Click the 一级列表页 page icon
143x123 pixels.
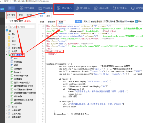point(9,110)
